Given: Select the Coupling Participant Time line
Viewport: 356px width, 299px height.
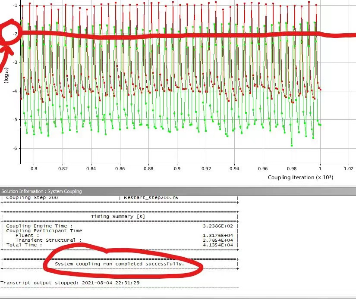Looking at the screenshot, I should coord(42,230).
